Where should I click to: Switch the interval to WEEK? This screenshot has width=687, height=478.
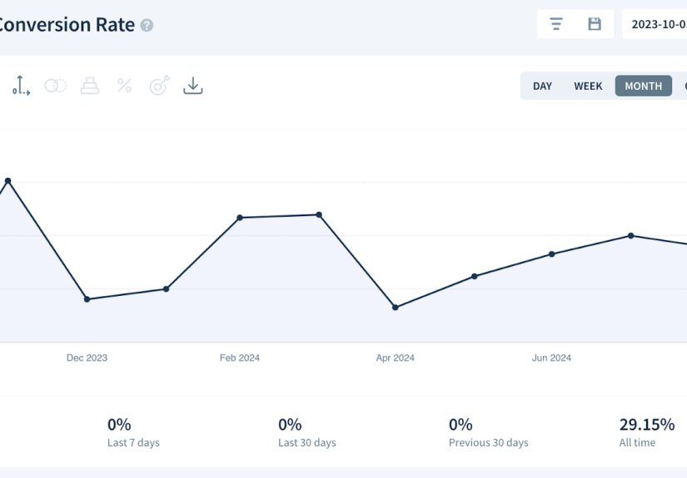[588, 86]
